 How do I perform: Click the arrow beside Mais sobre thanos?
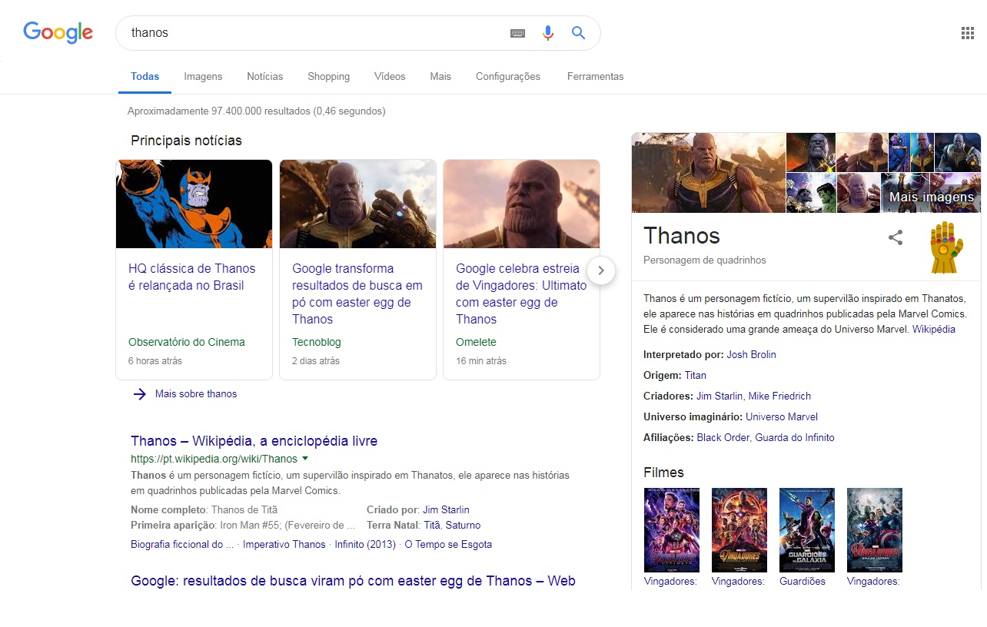pos(139,394)
